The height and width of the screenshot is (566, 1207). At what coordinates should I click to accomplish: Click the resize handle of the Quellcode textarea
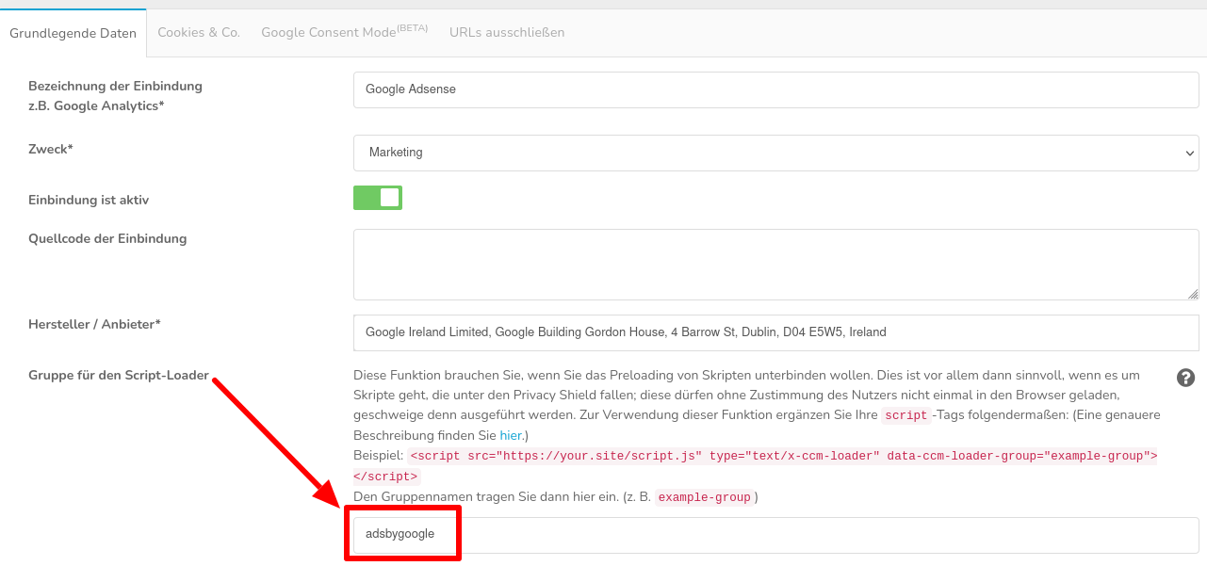coord(1193,294)
